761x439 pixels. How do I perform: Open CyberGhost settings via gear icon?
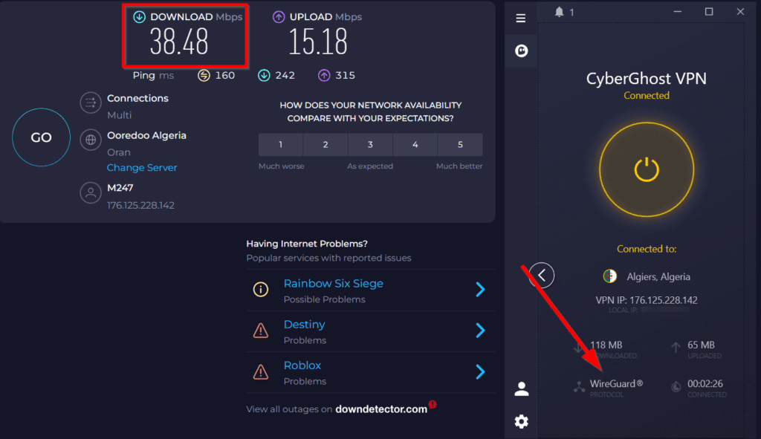click(521, 421)
